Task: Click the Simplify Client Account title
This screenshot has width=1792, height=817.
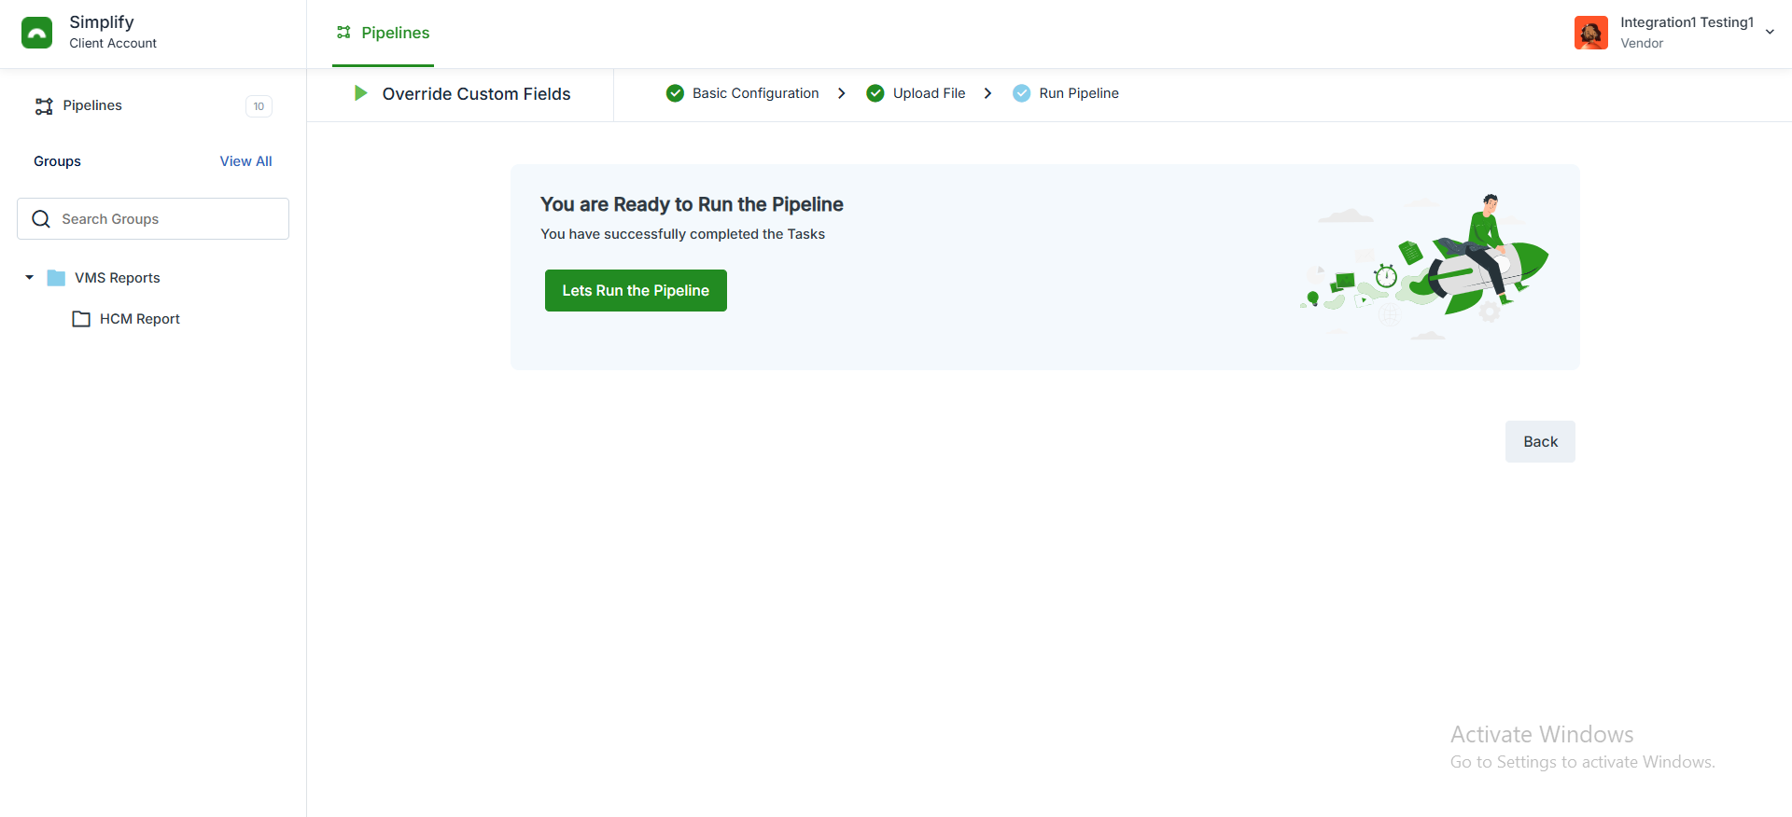Action: tap(113, 32)
